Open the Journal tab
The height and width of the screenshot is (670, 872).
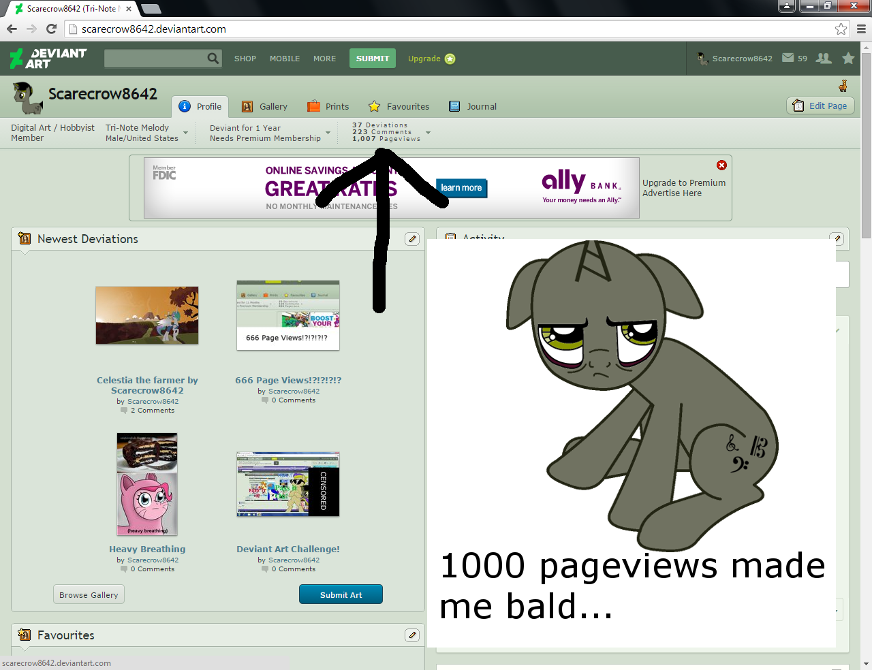pos(473,106)
